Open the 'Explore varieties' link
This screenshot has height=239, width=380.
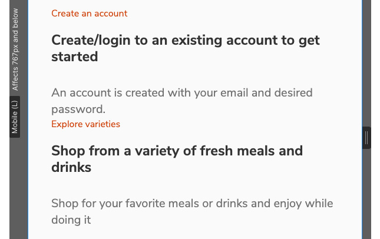click(x=85, y=124)
